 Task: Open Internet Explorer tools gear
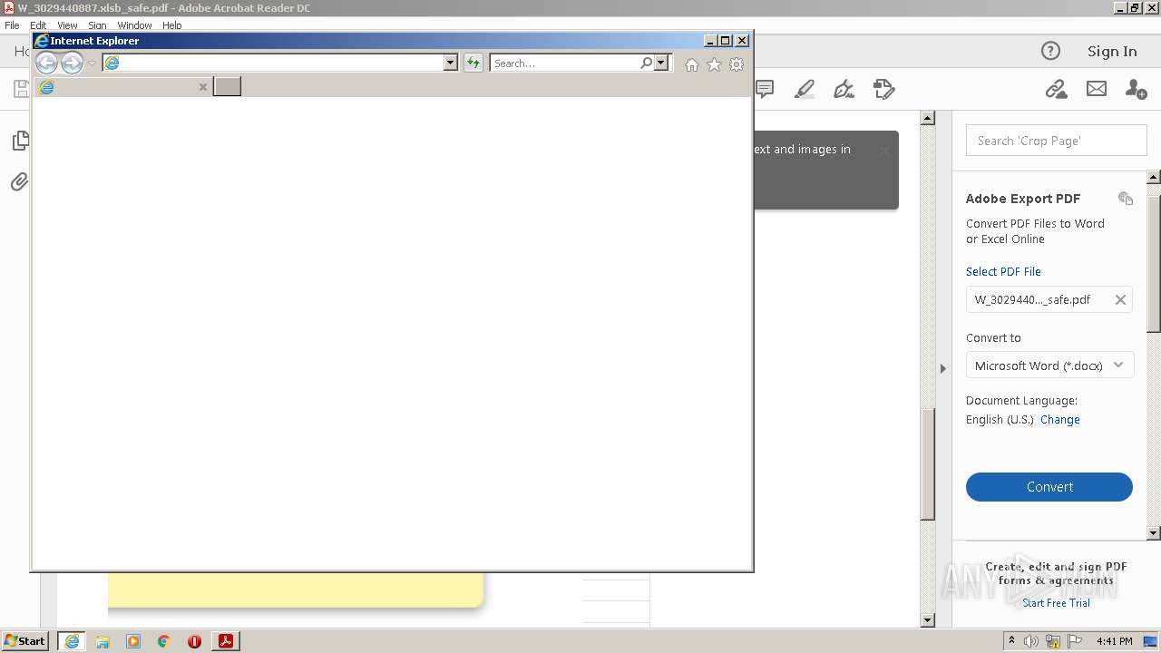point(737,64)
